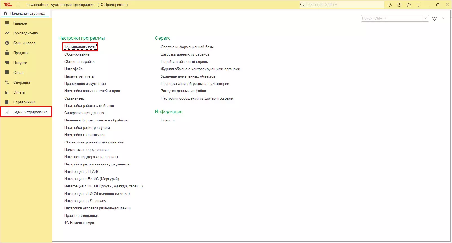
Task: Click the Операции Дт/Кт icon
Action: click(x=7, y=82)
